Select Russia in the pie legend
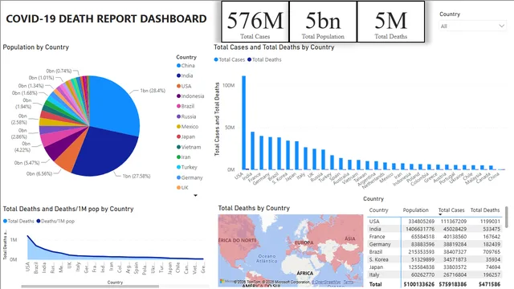Screen dimensions: 514x289 [186, 116]
